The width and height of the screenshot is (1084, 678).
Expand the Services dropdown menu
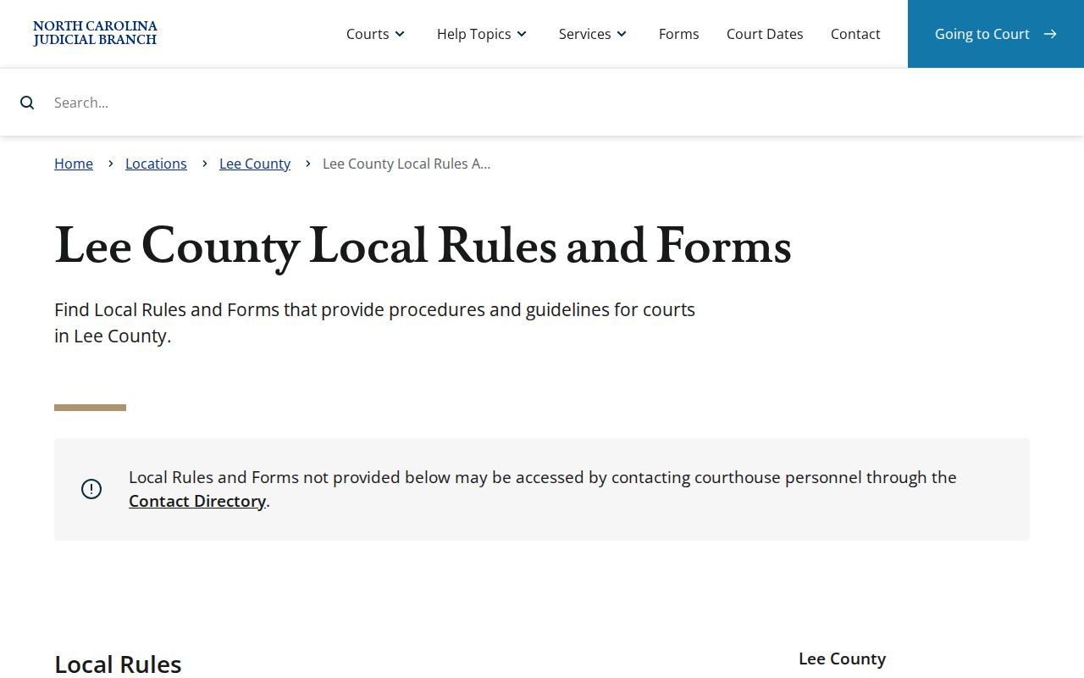point(594,34)
